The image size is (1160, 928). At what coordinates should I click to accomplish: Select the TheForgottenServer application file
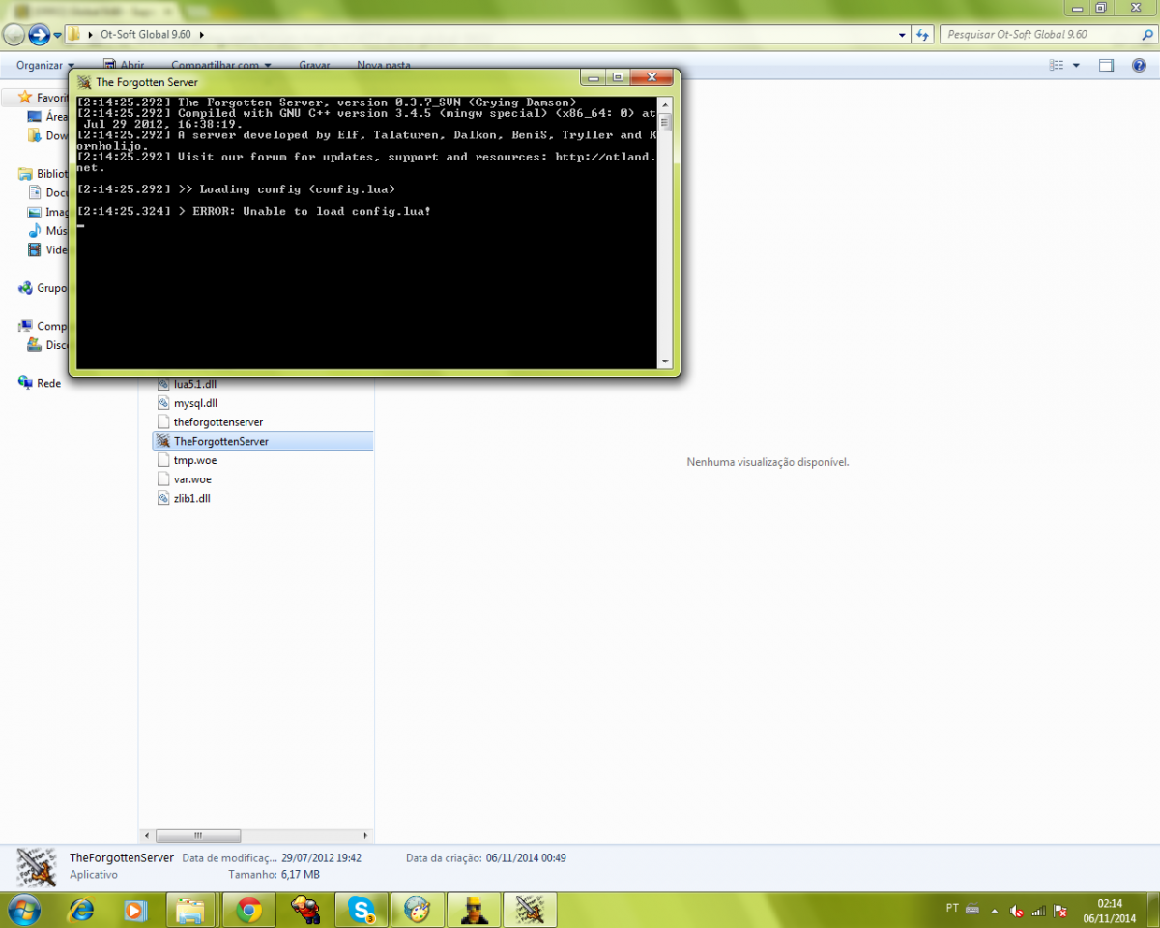(262, 441)
